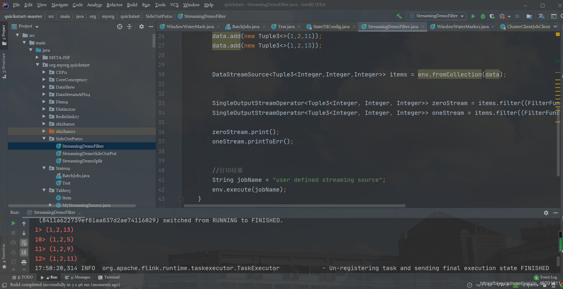
Task: Expand the RedisSink27 package
Action: point(44,116)
